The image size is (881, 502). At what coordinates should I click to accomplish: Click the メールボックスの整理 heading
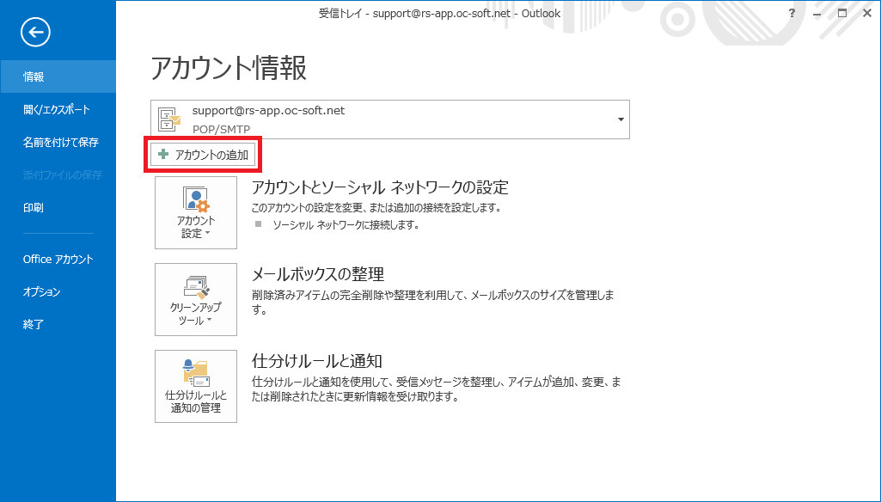tap(318, 273)
